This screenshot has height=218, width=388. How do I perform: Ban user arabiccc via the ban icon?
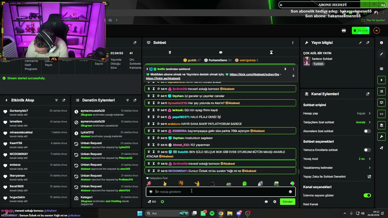click(x=158, y=124)
